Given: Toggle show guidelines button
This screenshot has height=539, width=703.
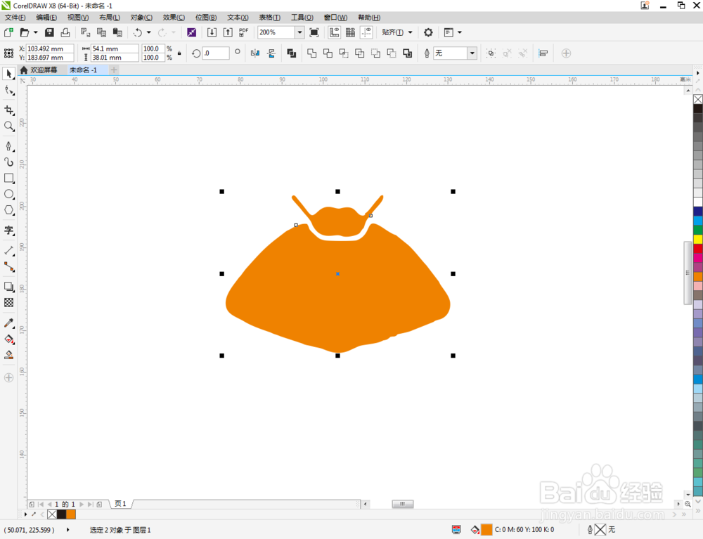Looking at the screenshot, I should tap(367, 32).
